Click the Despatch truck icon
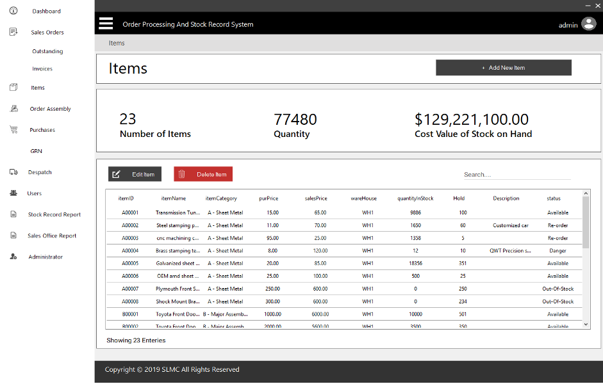The image size is (603, 384). click(13, 172)
